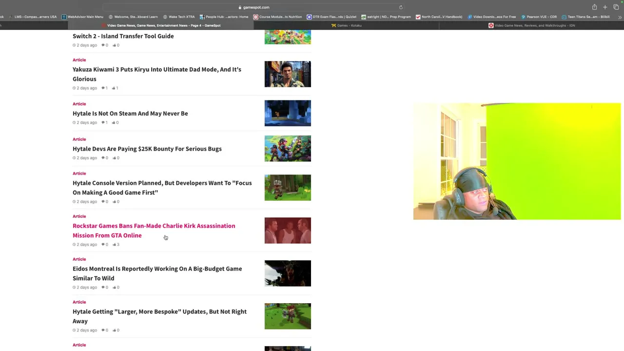Open the Welcome Blackboard Learn bookmark
This screenshot has height=351, width=624.
coord(133,17)
